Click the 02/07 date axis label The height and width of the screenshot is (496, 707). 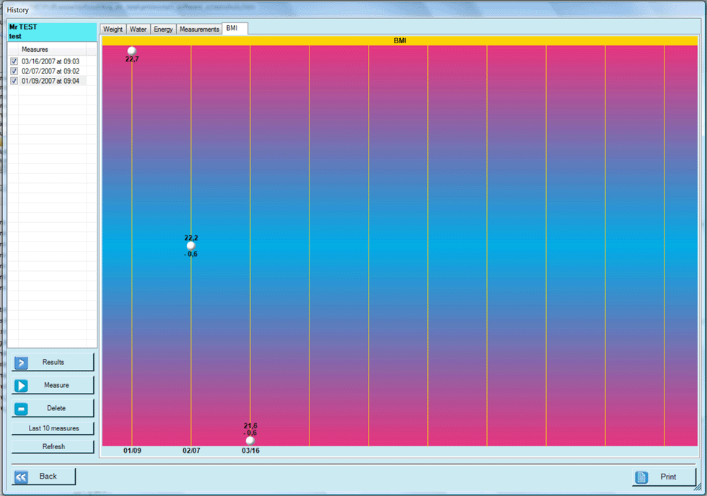191,451
